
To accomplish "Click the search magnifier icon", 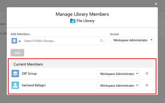I will click(102, 41).
